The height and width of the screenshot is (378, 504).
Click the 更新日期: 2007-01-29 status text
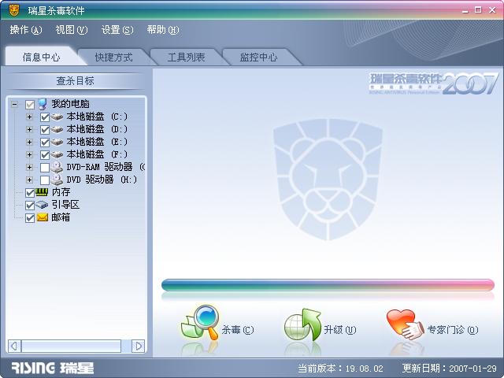[x=450, y=369]
